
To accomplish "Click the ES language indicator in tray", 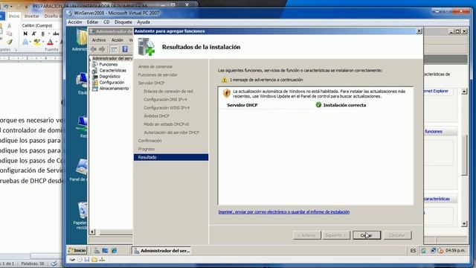I will pyautogui.click(x=413, y=251).
